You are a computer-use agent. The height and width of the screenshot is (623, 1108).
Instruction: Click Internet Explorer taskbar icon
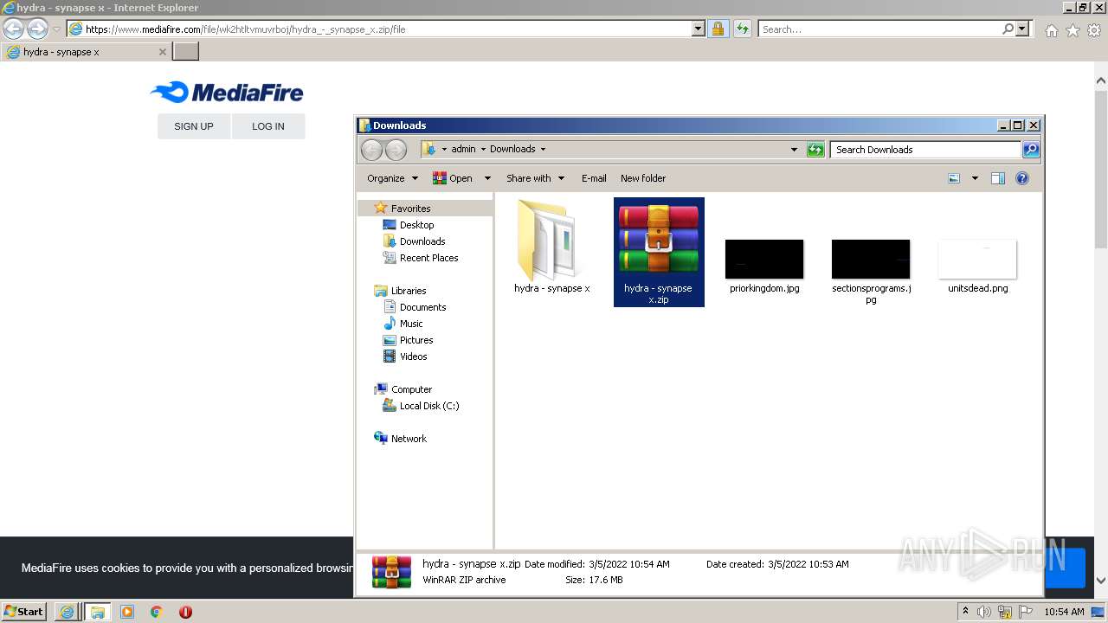click(67, 612)
